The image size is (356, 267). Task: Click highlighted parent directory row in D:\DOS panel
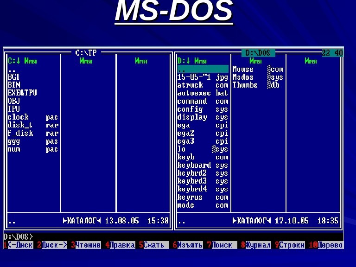coord(203,69)
